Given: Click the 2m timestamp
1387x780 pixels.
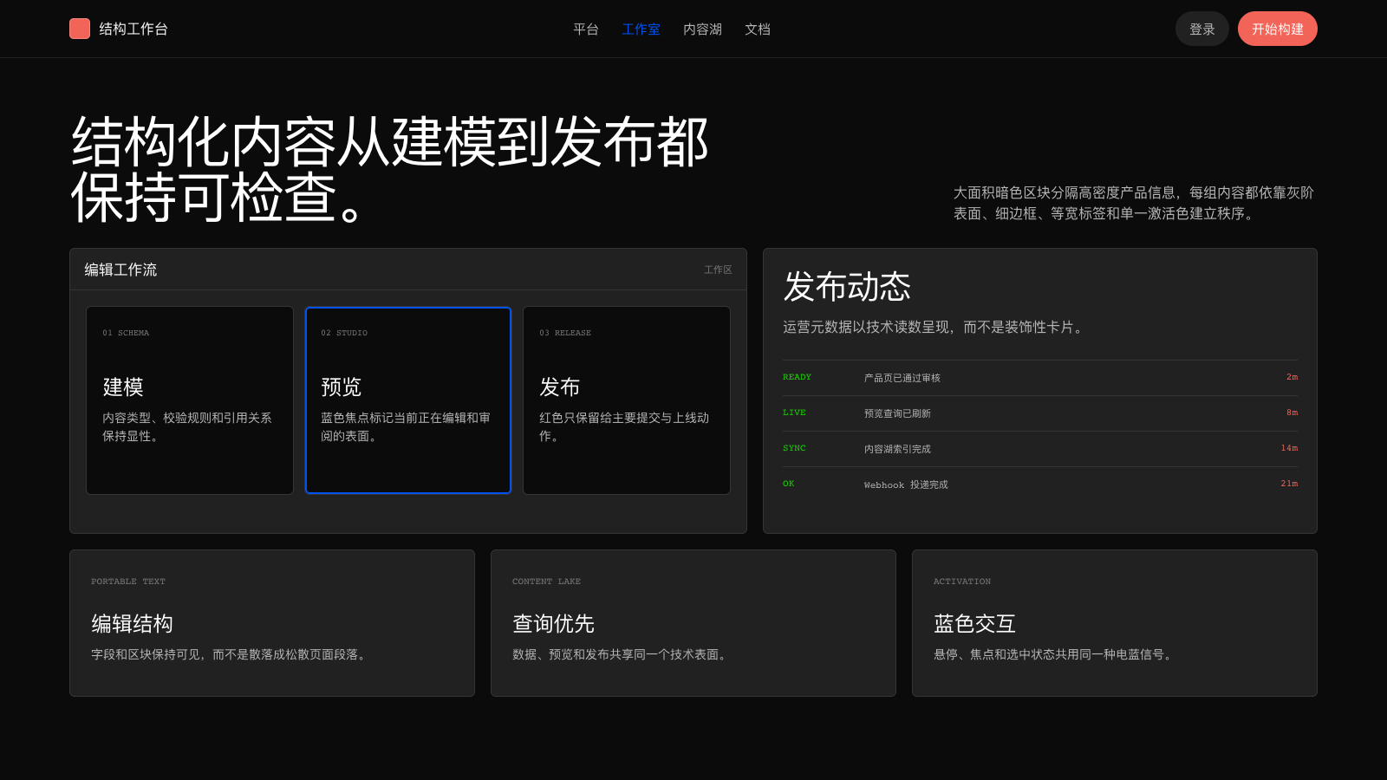Looking at the screenshot, I should pos(1292,377).
